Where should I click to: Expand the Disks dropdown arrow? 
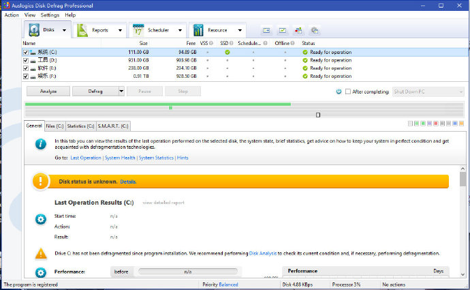[64, 30]
